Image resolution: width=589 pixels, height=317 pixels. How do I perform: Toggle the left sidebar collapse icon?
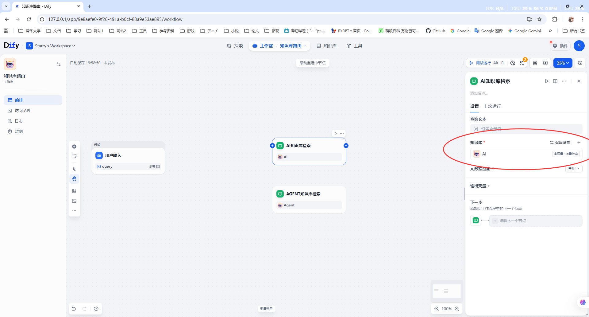tap(59, 64)
